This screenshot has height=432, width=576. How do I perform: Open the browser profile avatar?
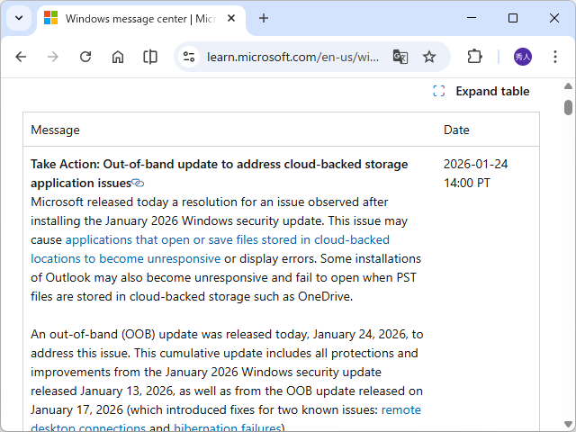523,57
